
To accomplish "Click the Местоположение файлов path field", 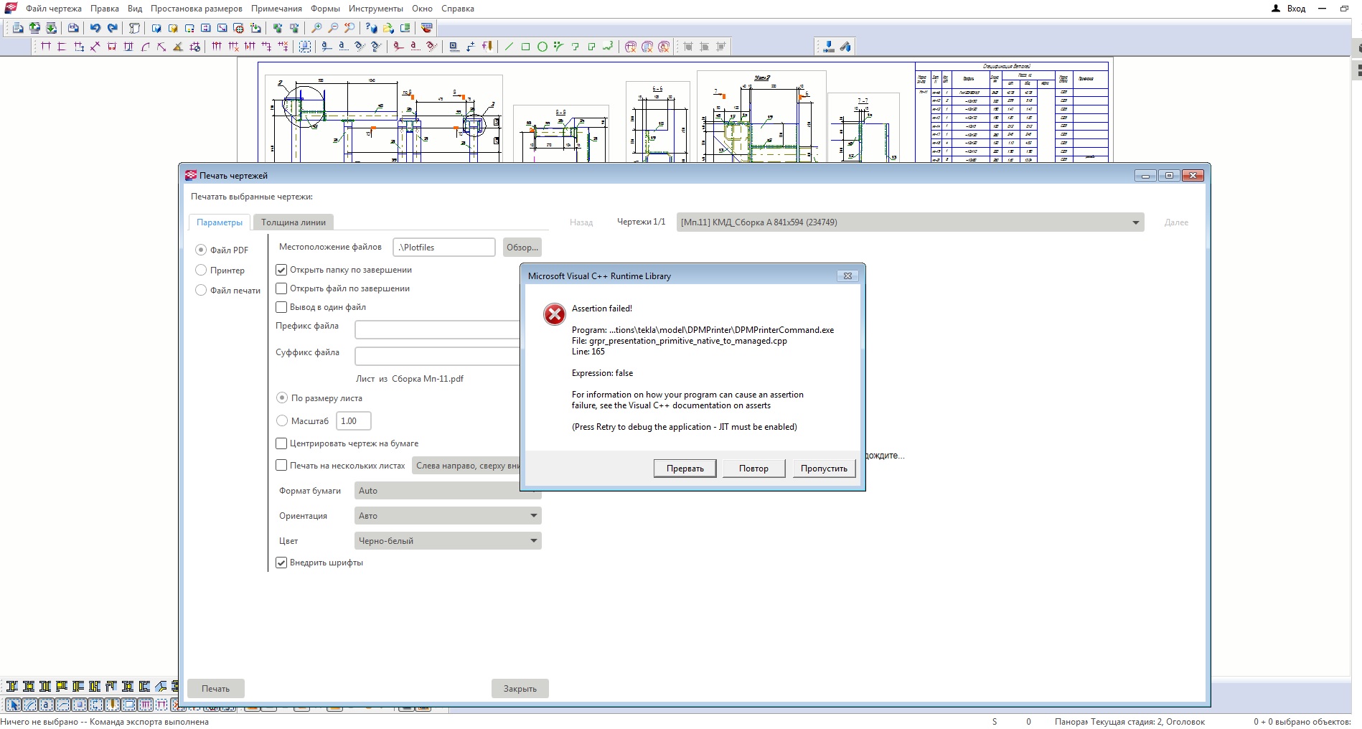I will pos(443,248).
